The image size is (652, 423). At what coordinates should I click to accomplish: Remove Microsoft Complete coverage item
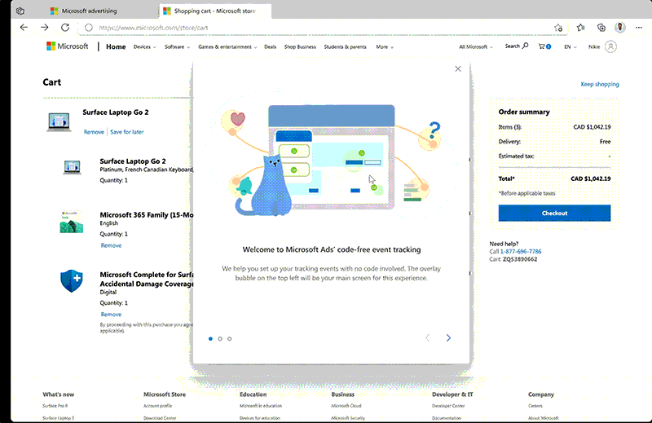coord(111,315)
